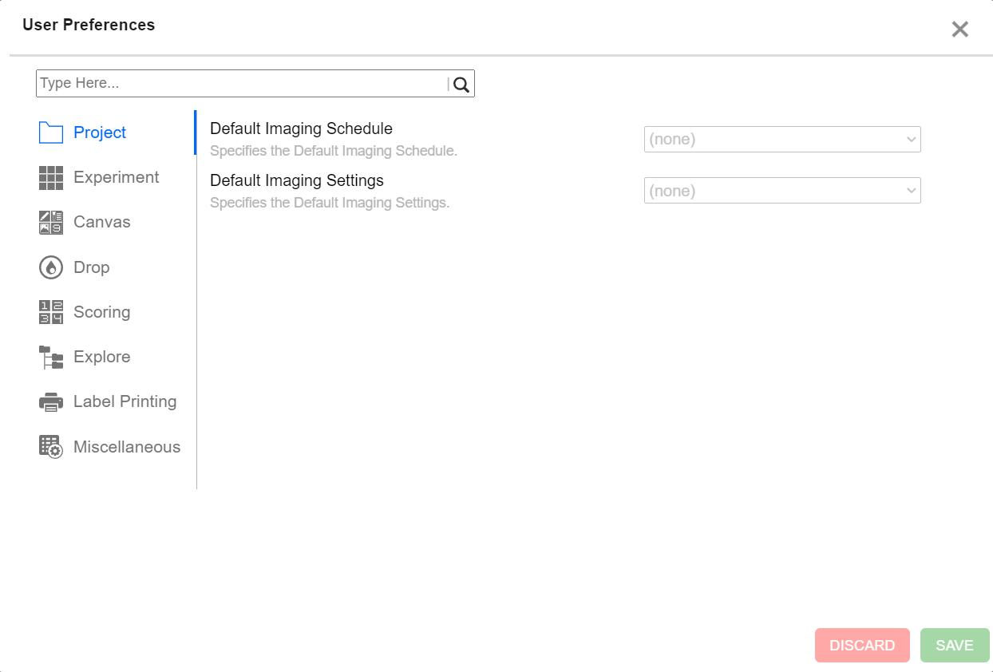993x672 pixels.
Task: Click the Explore tree icon
Action: (51, 358)
